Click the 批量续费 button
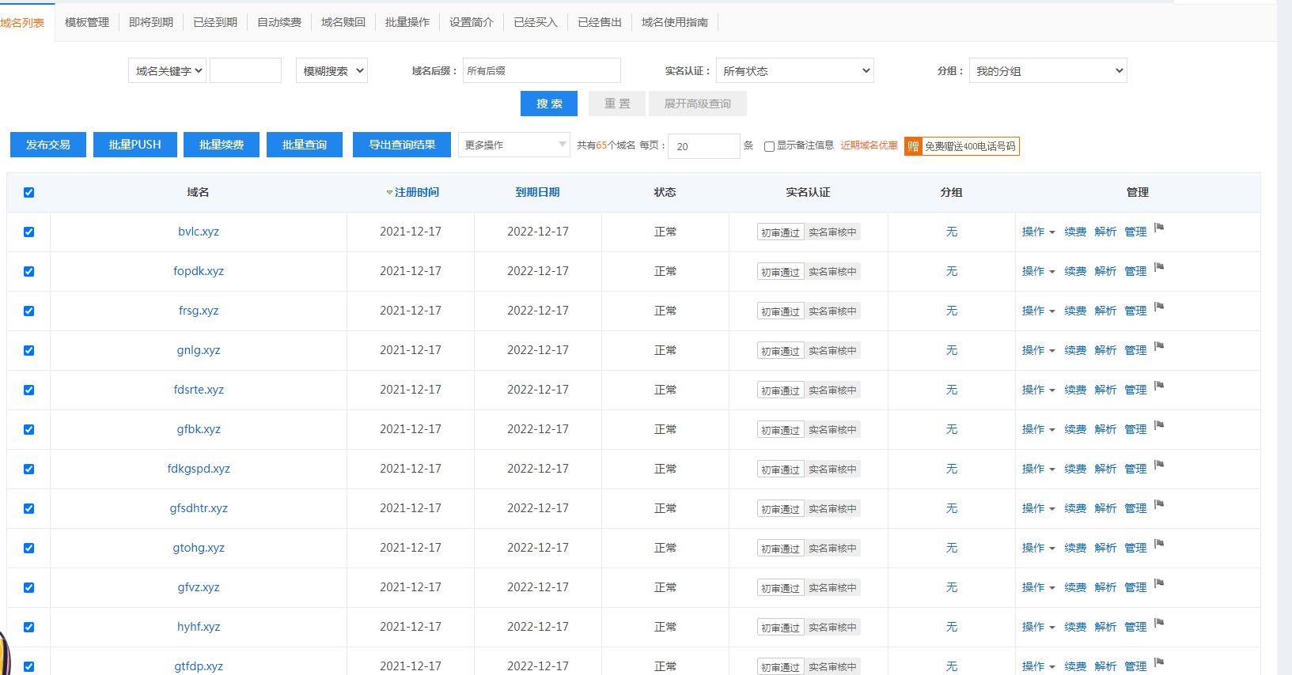 [x=222, y=145]
